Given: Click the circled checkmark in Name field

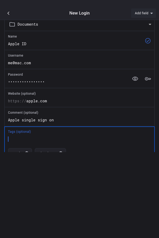Looking at the screenshot, I should coord(148,41).
